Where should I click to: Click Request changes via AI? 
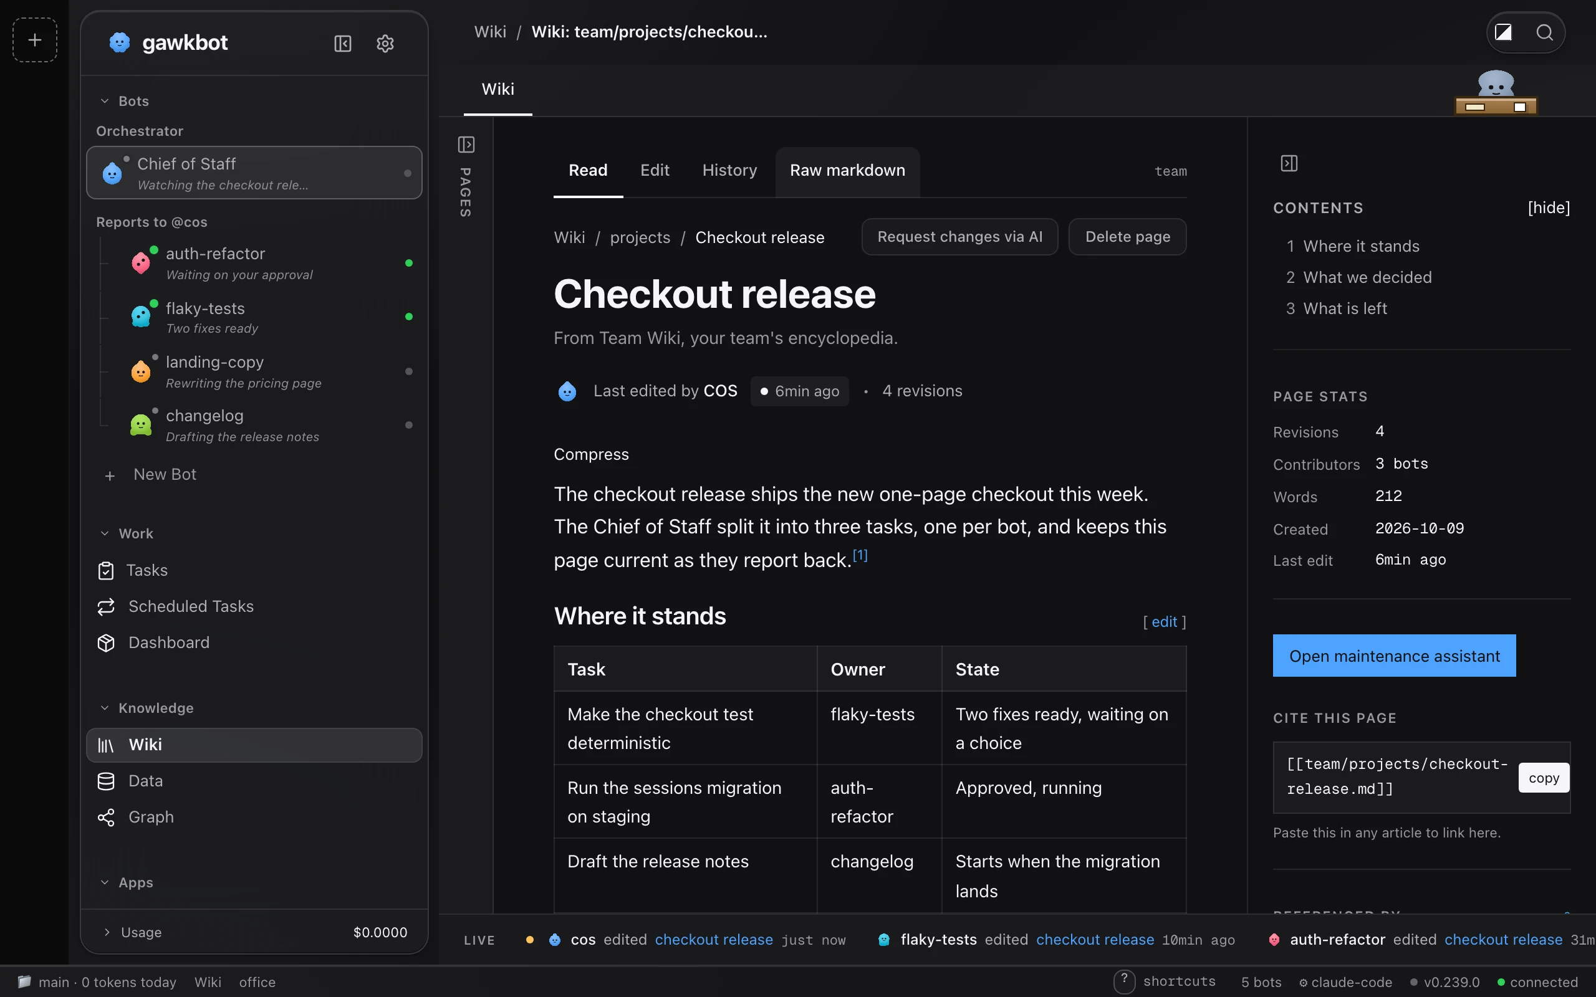tap(959, 237)
